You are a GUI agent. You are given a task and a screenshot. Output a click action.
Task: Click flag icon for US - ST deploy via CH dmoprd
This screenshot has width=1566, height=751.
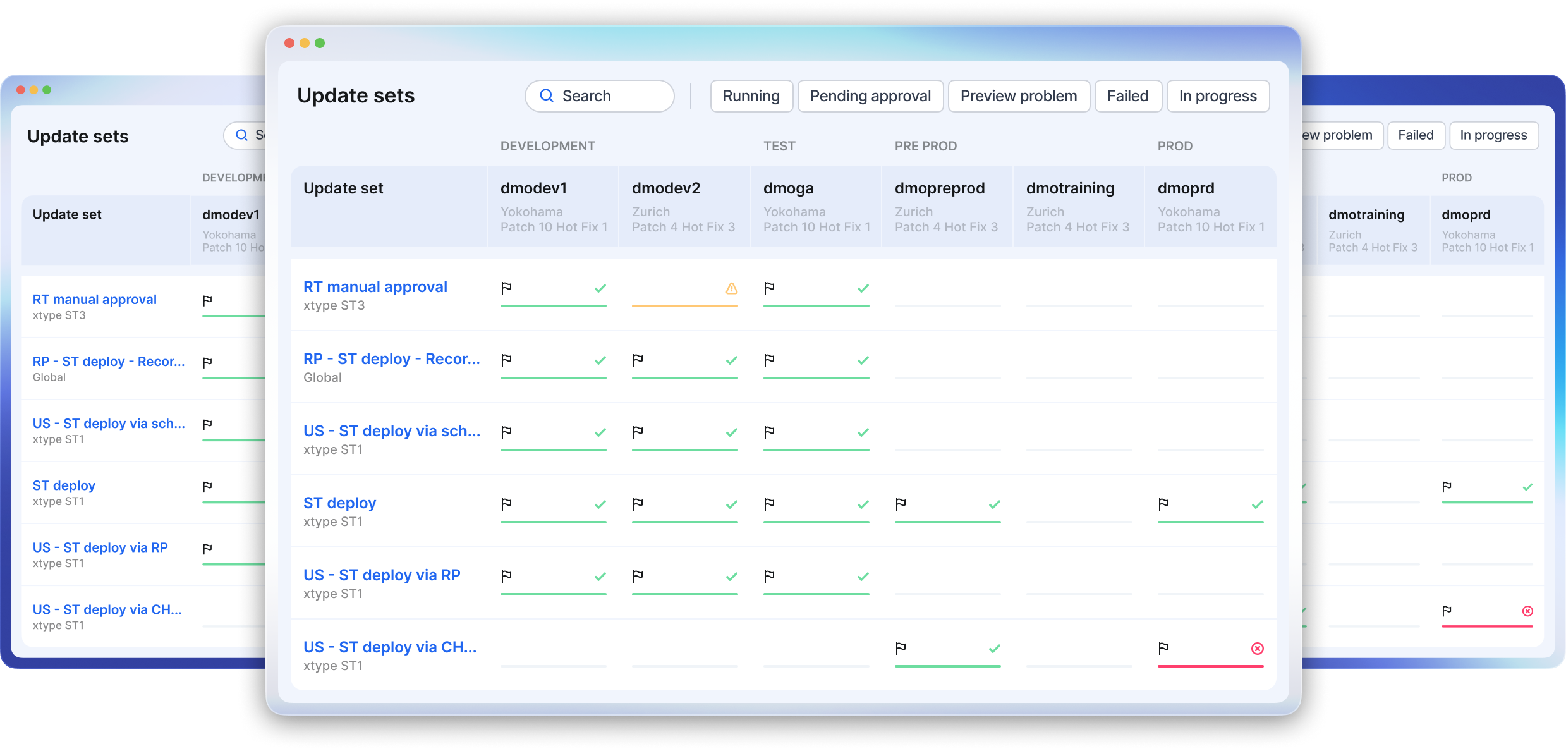coord(1163,649)
